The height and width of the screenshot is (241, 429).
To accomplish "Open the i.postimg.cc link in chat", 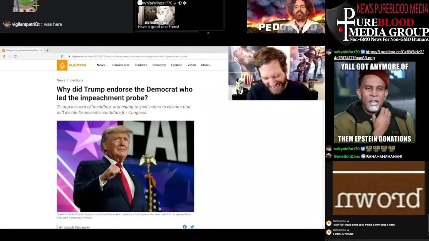I will click(379, 55).
